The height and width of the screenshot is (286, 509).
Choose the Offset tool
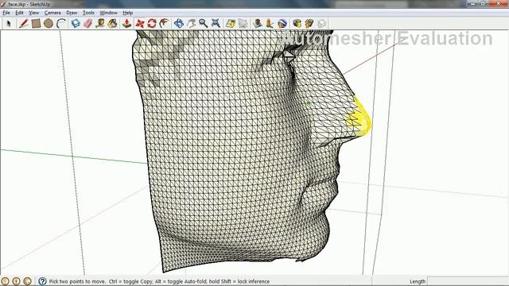[x=165, y=23]
